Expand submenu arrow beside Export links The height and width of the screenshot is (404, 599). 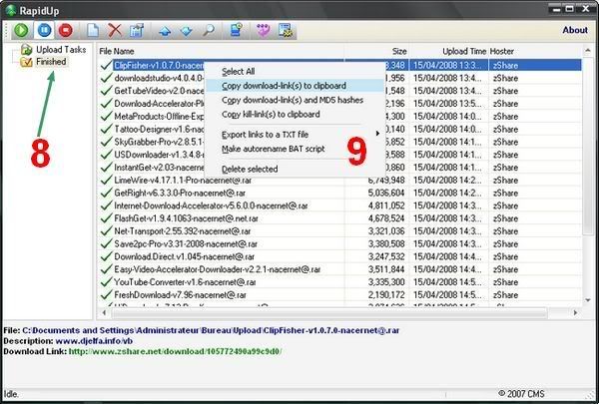click(377, 134)
